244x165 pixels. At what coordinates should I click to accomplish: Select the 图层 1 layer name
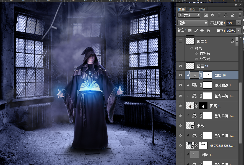click(215, 106)
